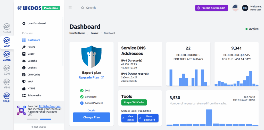Click the CDN Cache disk icon
Screen dimensions: 264x130
coord(24,75)
